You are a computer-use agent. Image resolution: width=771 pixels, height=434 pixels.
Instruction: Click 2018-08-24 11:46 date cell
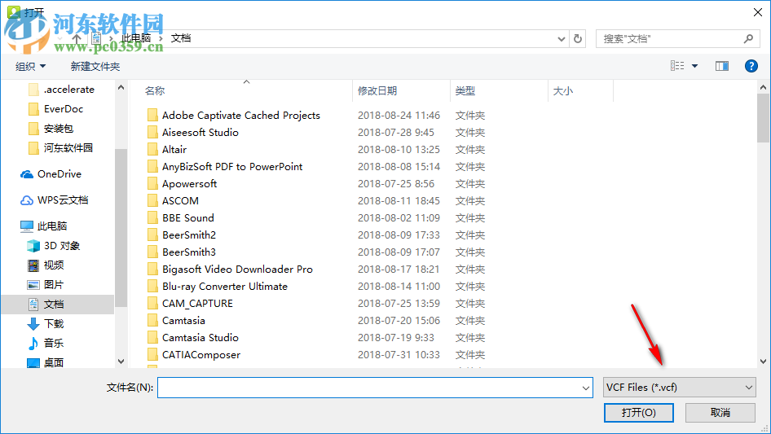click(399, 116)
